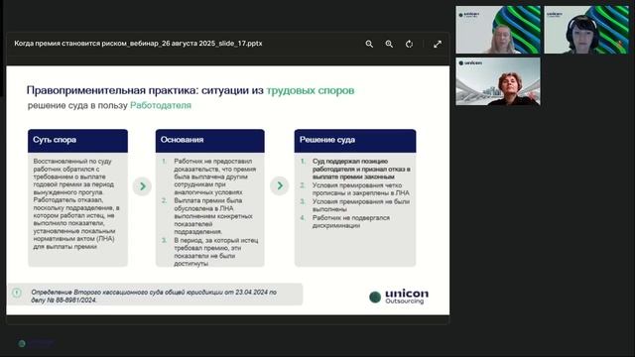Click the heading 'Правоприменительная практика'
The width and height of the screenshot is (635, 357).
click(112, 90)
